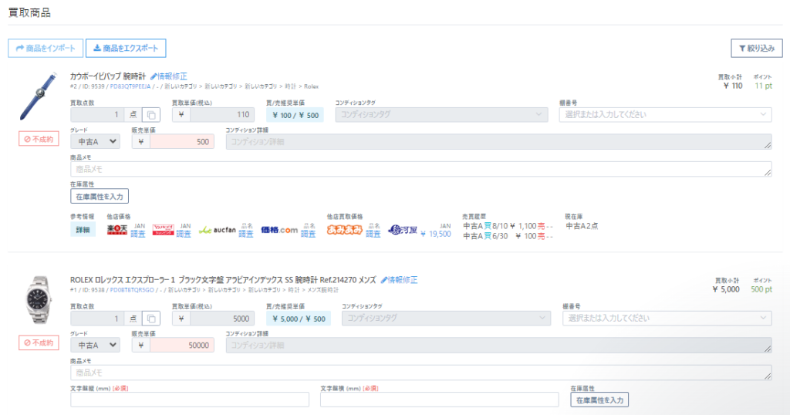The image size is (790, 415).
Task: Click the 商品をエクスポート button
Action: click(126, 49)
